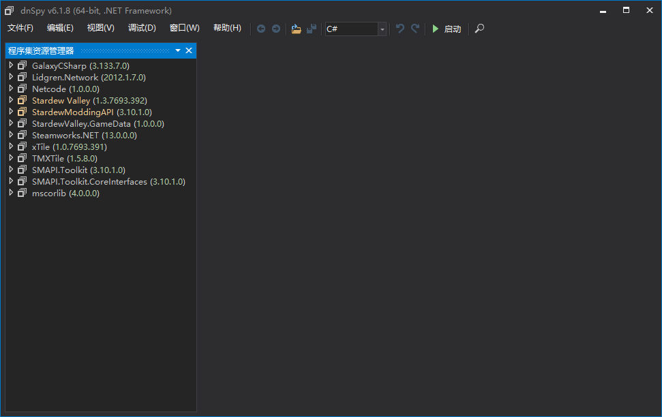This screenshot has width=662, height=417.
Task: Click the undo toolbar icon
Action: pyautogui.click(x=400, y=29)
